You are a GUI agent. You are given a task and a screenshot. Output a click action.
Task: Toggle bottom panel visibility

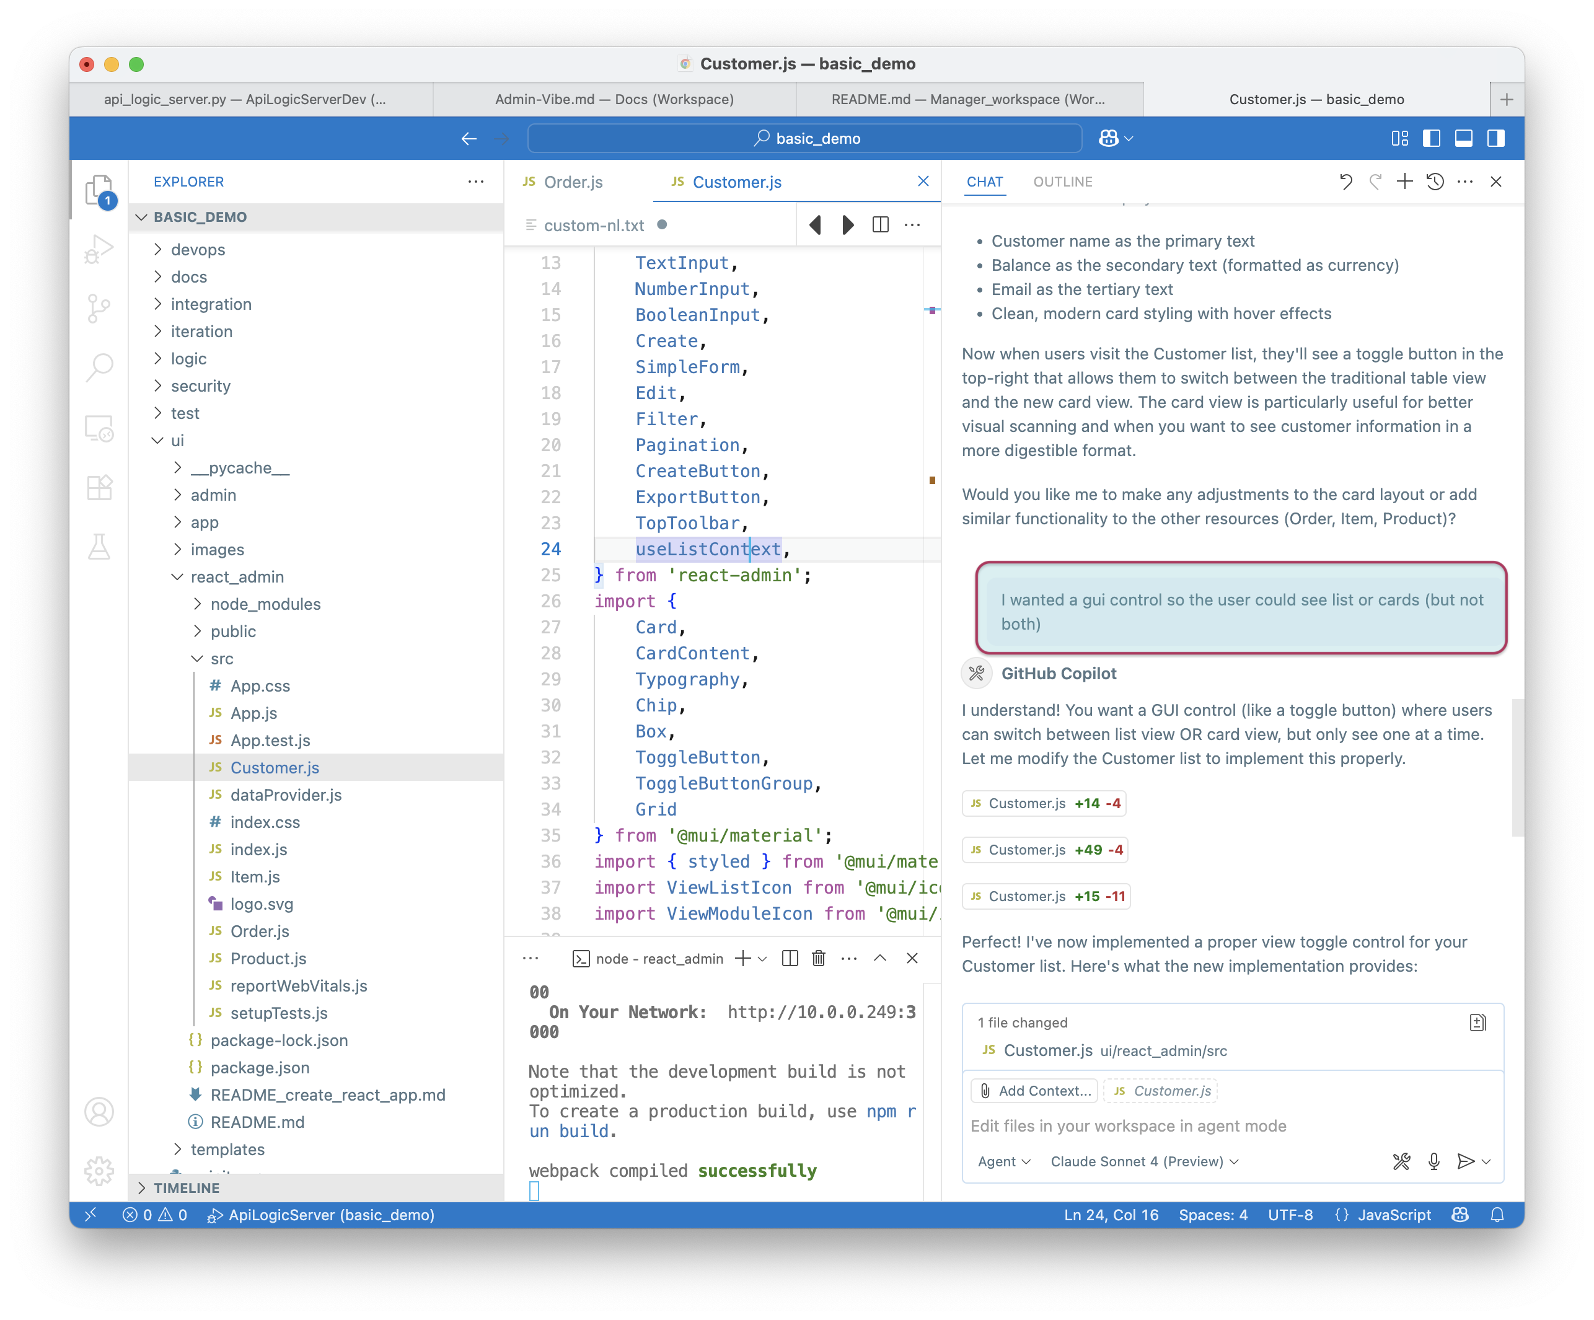pos(1463,138)
